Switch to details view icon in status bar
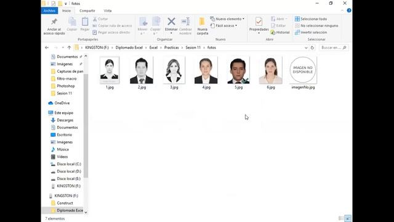The width and height of the screenshot is (394, 222). pos(341,218)
